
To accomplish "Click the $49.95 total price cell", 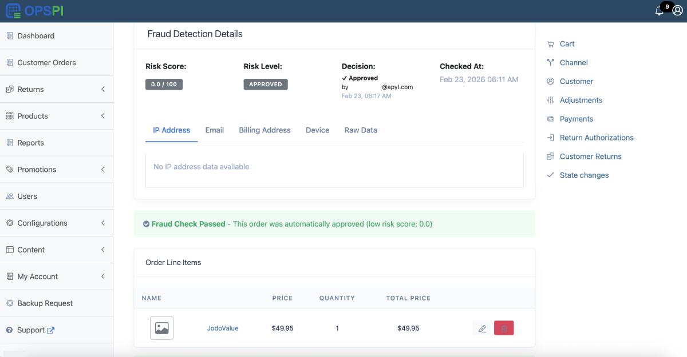I will pyautogui.click(x=408, y=328).
